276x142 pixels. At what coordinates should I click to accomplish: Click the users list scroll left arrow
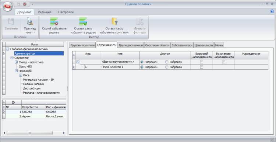[x=4, y=133]
